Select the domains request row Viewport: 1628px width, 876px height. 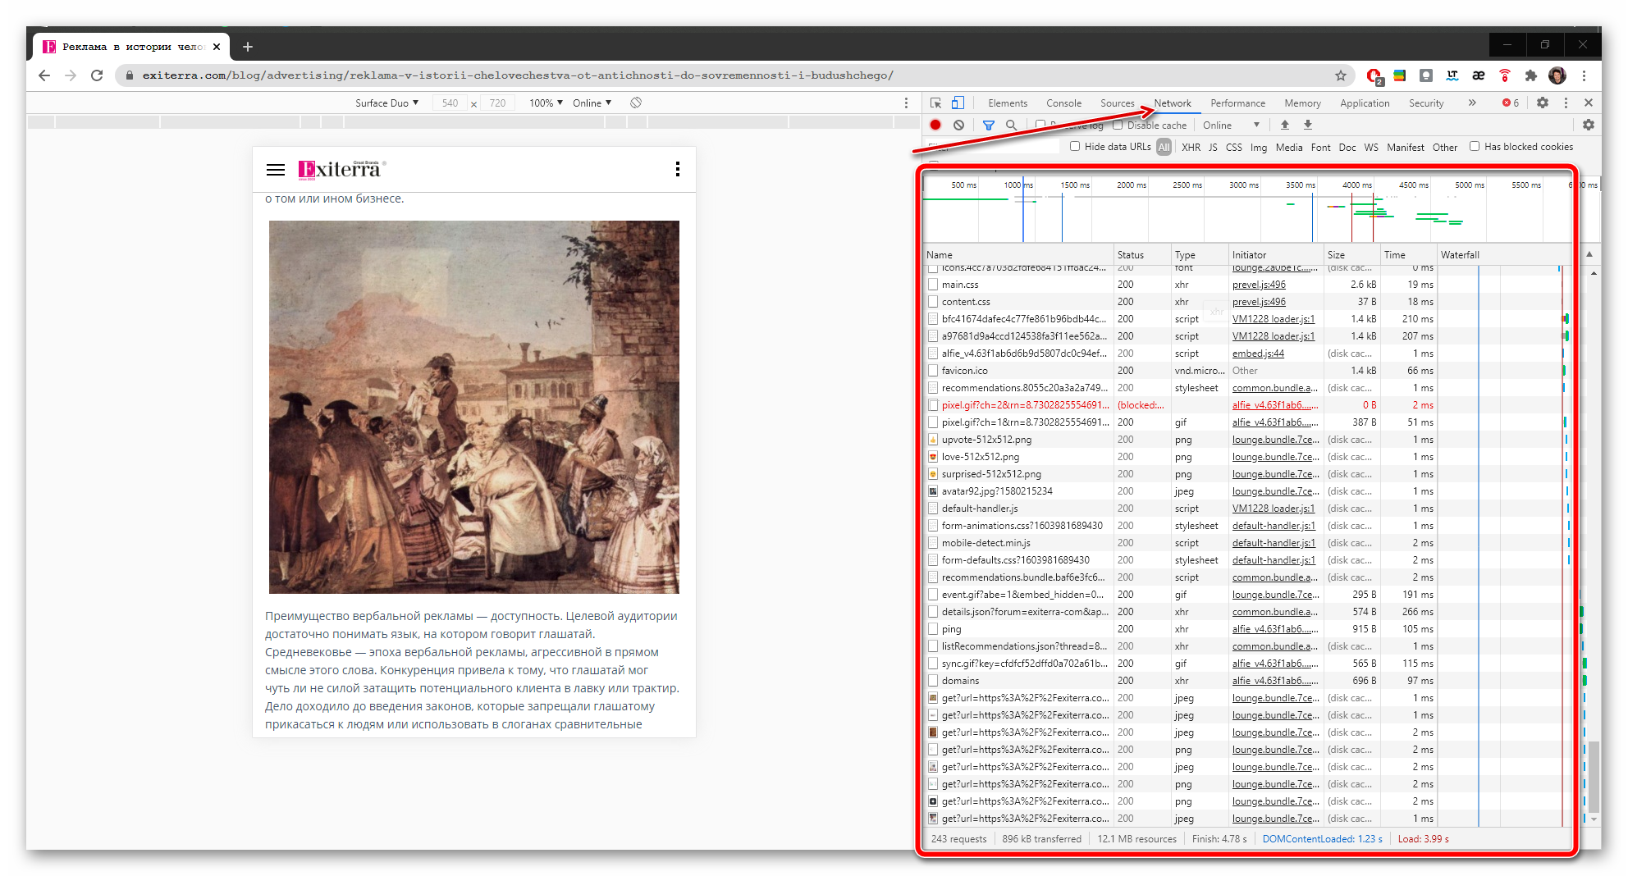point(1247,681)
